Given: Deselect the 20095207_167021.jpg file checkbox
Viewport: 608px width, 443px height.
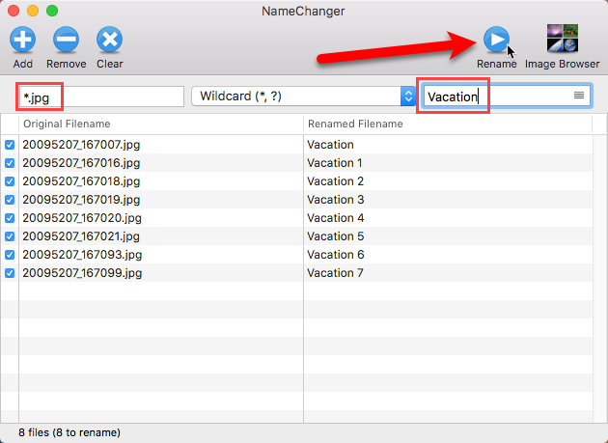Looking at the screenshot, I should (10, 236).
